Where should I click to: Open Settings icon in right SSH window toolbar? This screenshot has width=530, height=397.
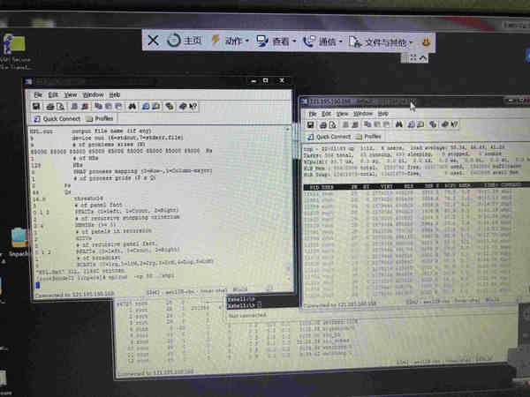click(x=433, y=124)
